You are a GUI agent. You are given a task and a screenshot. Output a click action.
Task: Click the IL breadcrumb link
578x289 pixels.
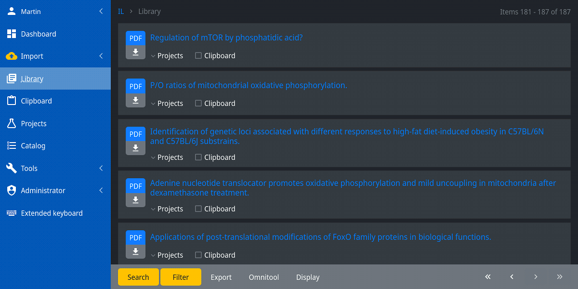tap(121, 12)
